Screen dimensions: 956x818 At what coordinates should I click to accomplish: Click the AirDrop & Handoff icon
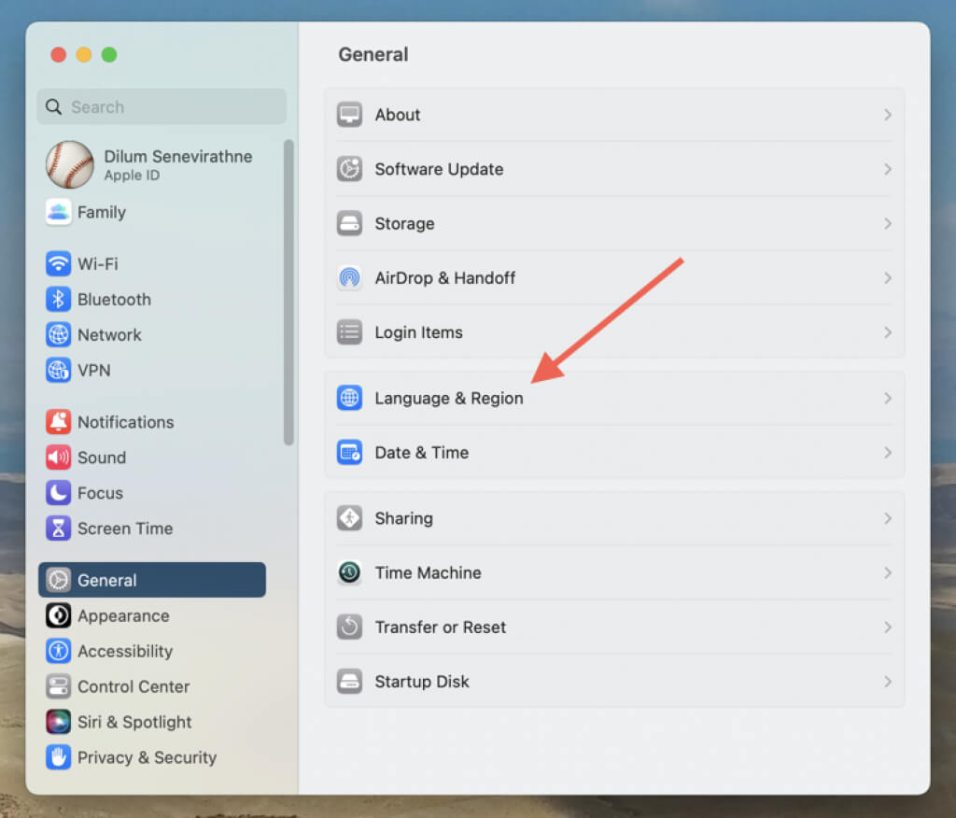(x=349, y=277)
